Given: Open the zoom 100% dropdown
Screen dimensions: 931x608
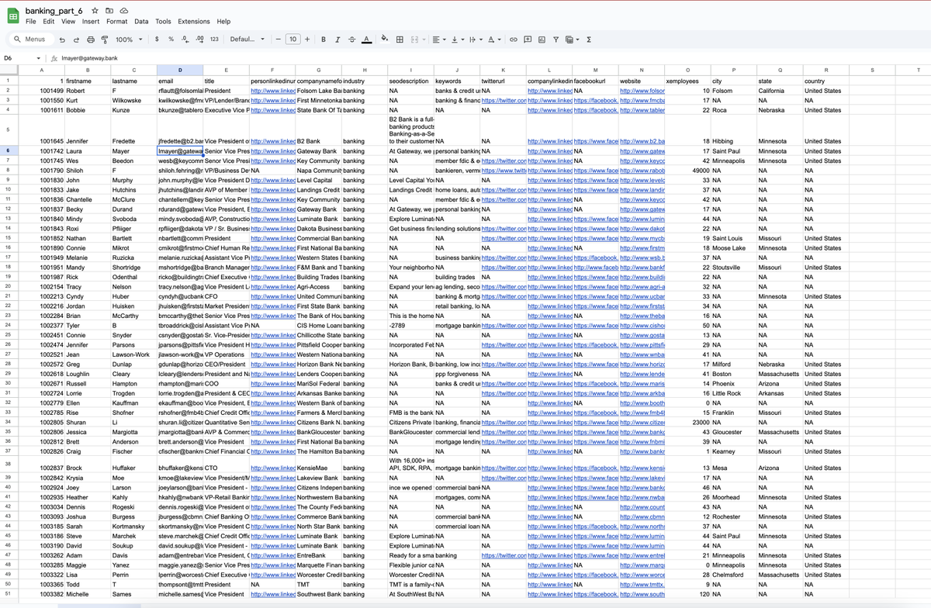Looking at the screenshot, I should click(x=127, y=40).
